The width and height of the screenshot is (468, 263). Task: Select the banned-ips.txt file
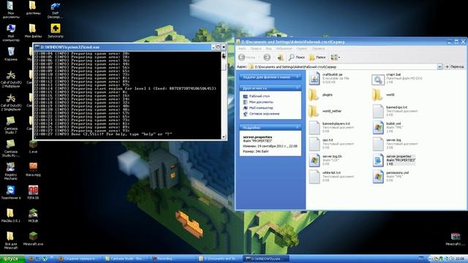click(x=395, y=111)
